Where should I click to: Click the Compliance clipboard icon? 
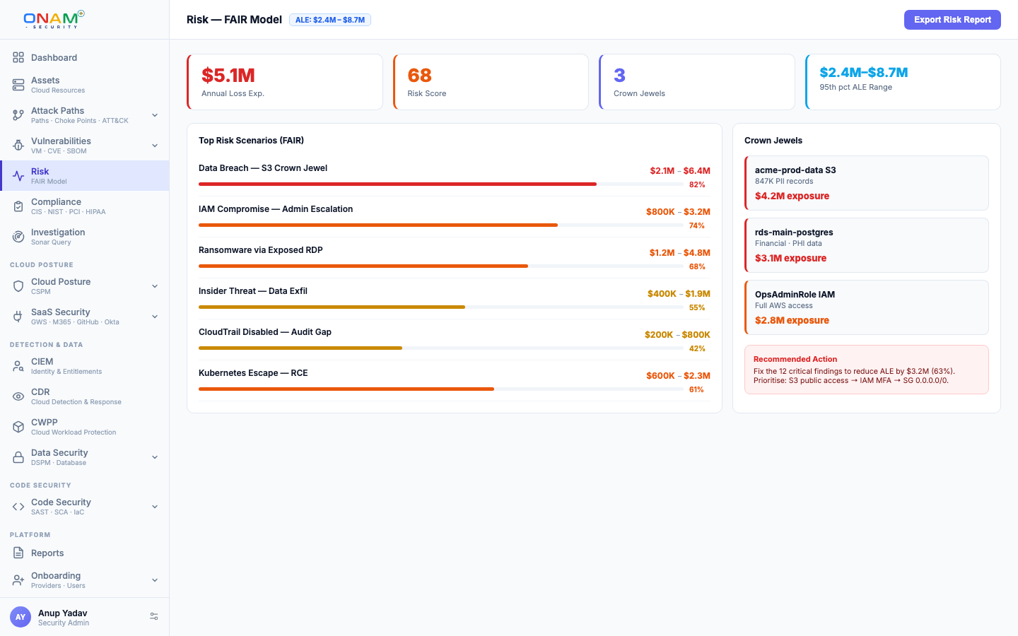click(x=18, y=206)
